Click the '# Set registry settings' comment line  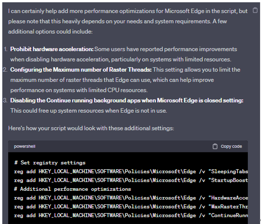coord(50,163)
